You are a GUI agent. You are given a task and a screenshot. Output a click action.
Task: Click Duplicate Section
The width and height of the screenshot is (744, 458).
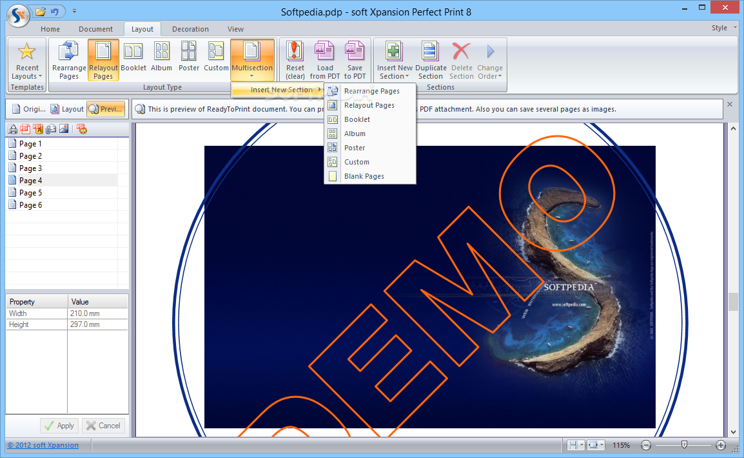(431, 60)
